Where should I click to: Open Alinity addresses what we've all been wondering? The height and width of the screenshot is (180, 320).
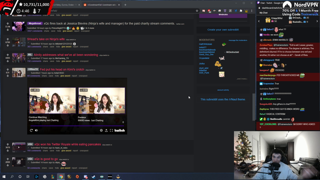click(66, 55)
